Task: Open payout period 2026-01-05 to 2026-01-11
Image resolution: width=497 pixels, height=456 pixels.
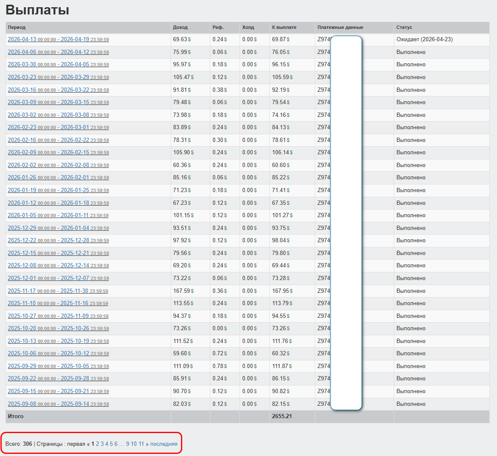Action: (x=58, y=215)
